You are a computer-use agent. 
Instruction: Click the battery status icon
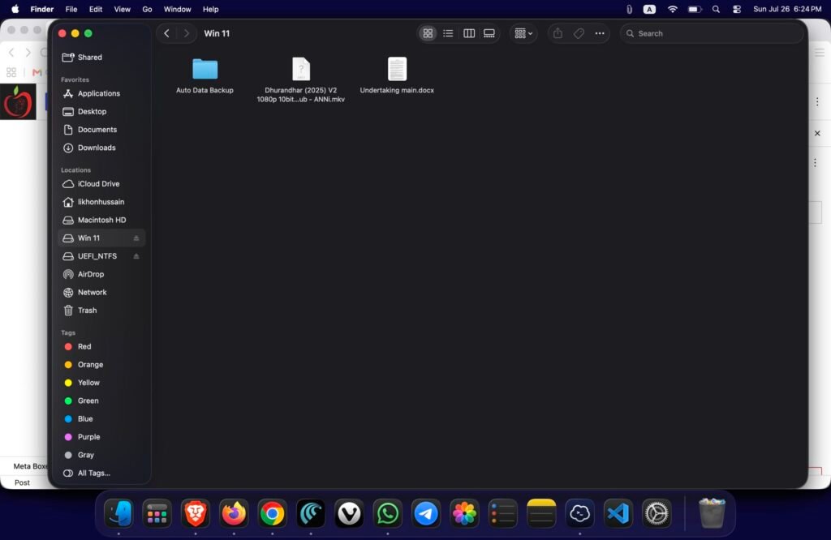pos(695,9)
